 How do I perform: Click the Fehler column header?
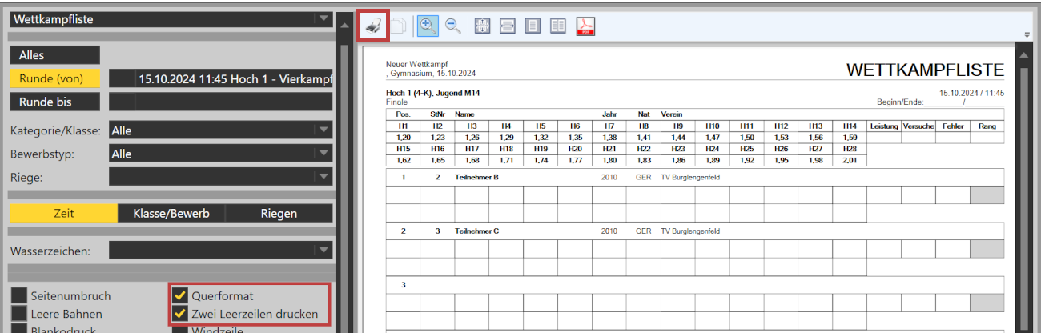pos(952,126)
